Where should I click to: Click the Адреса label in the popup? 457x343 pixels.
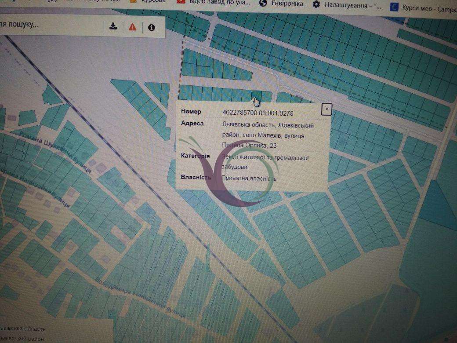point(192,124)
